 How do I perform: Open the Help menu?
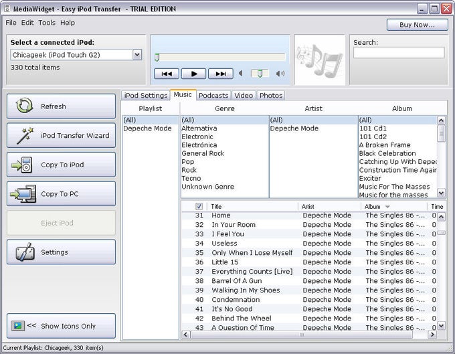click(68, 23)
